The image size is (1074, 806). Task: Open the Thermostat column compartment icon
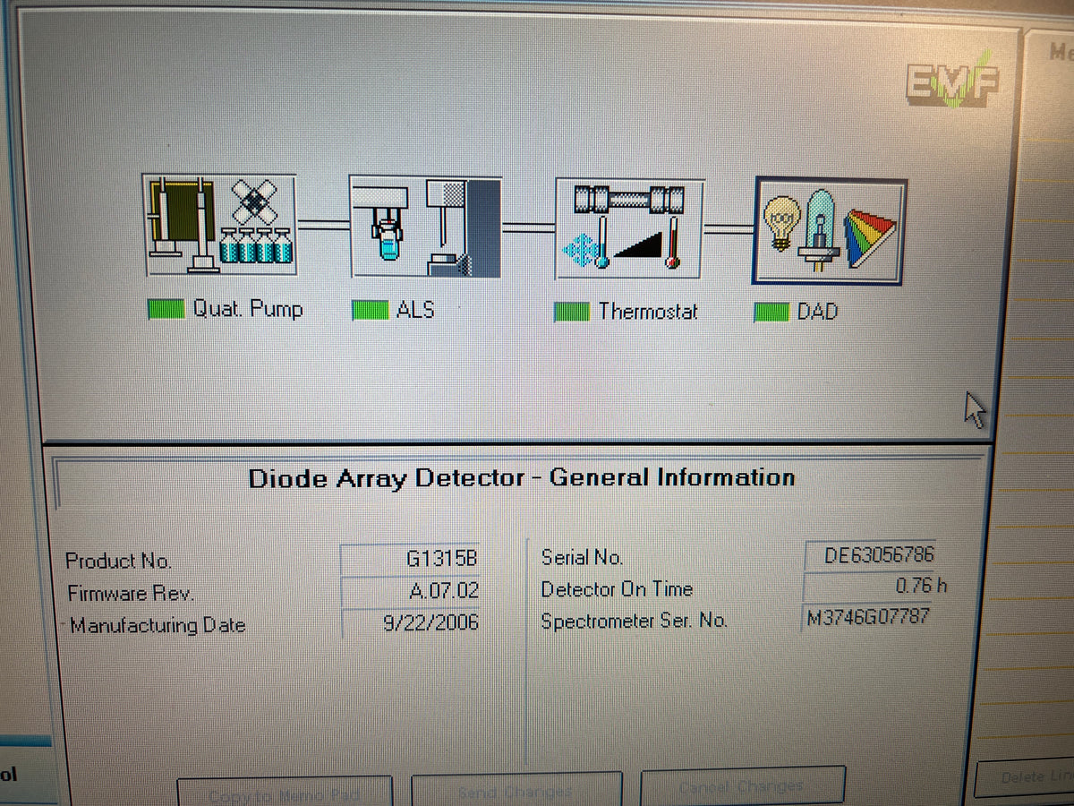[629, 229]
